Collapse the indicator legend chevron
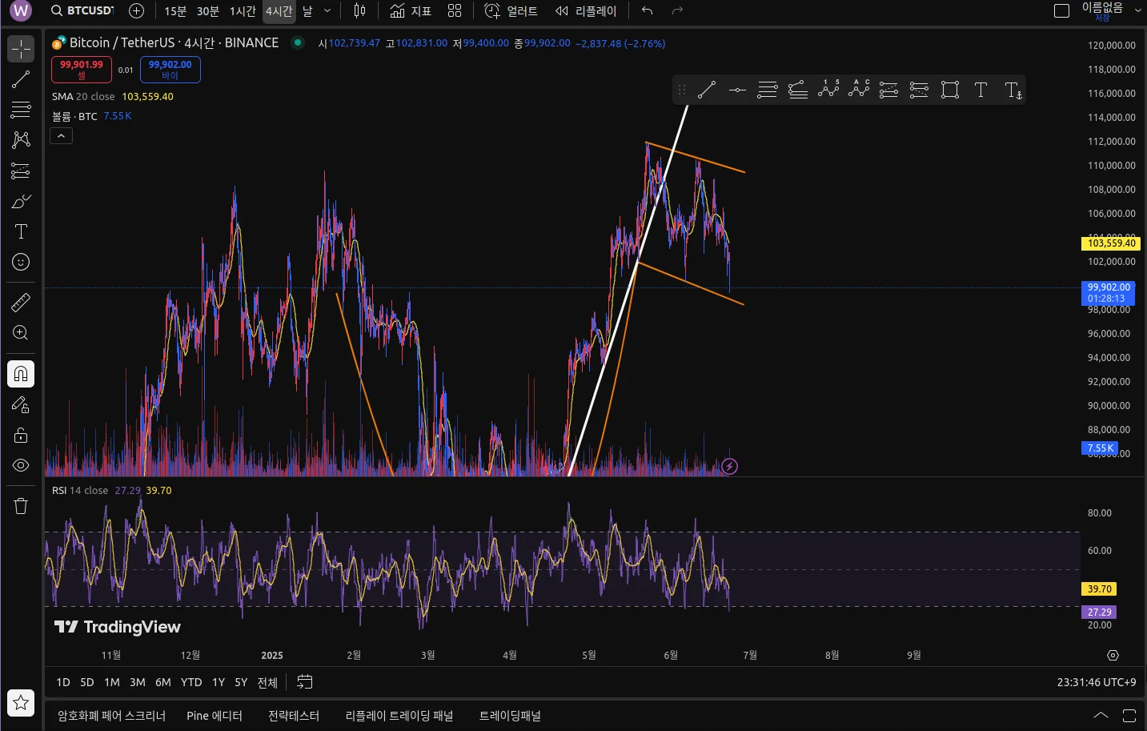 pyautogui.click(x=61, y=136)
